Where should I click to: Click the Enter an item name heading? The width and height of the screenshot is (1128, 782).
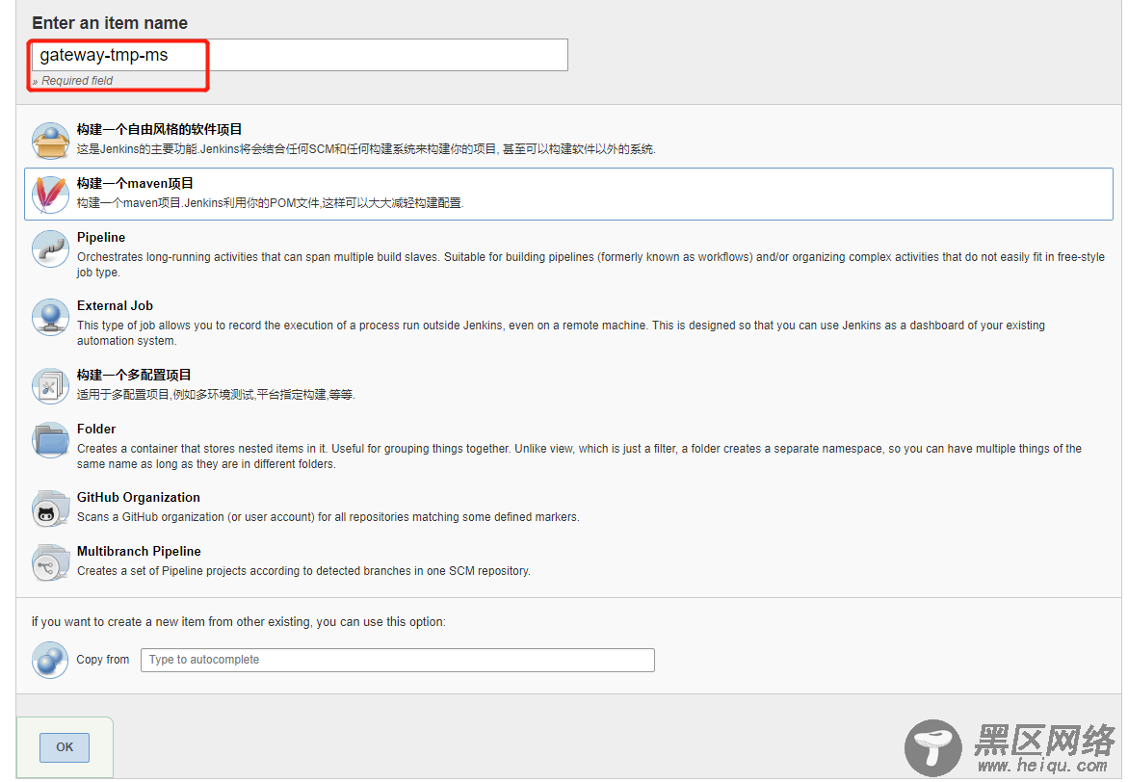110,23
